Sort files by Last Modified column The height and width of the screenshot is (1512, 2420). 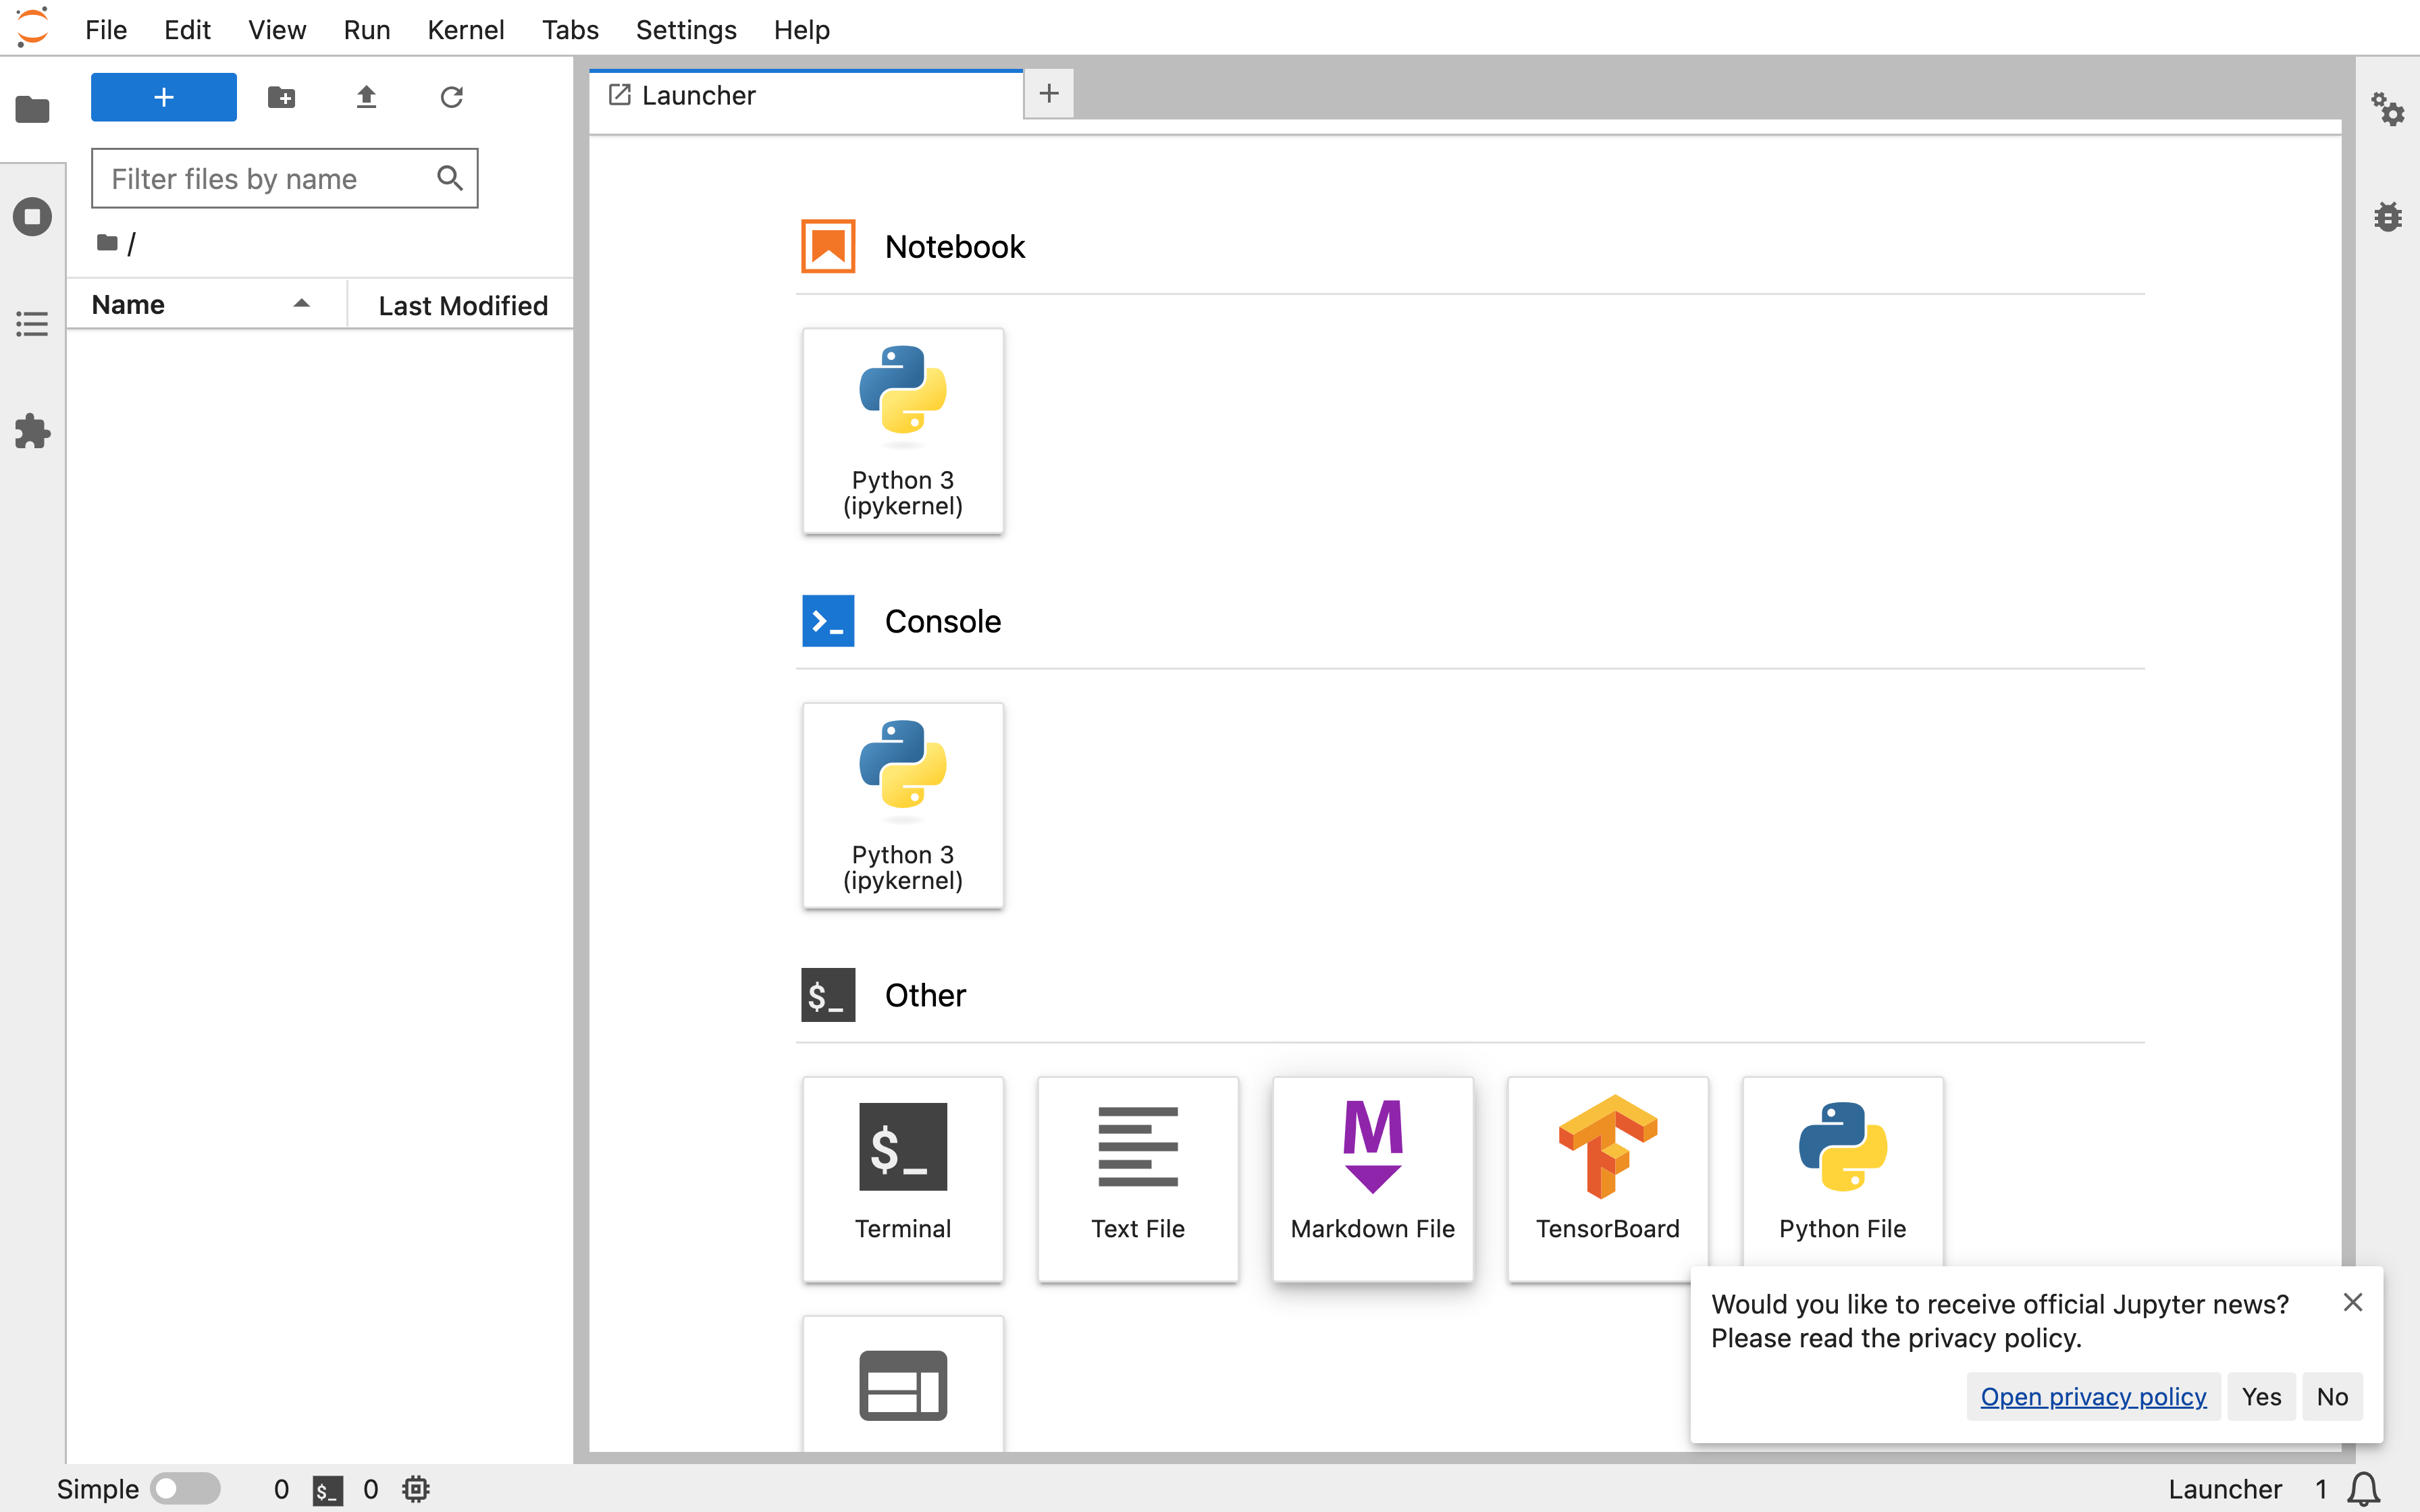click(462, 305)
